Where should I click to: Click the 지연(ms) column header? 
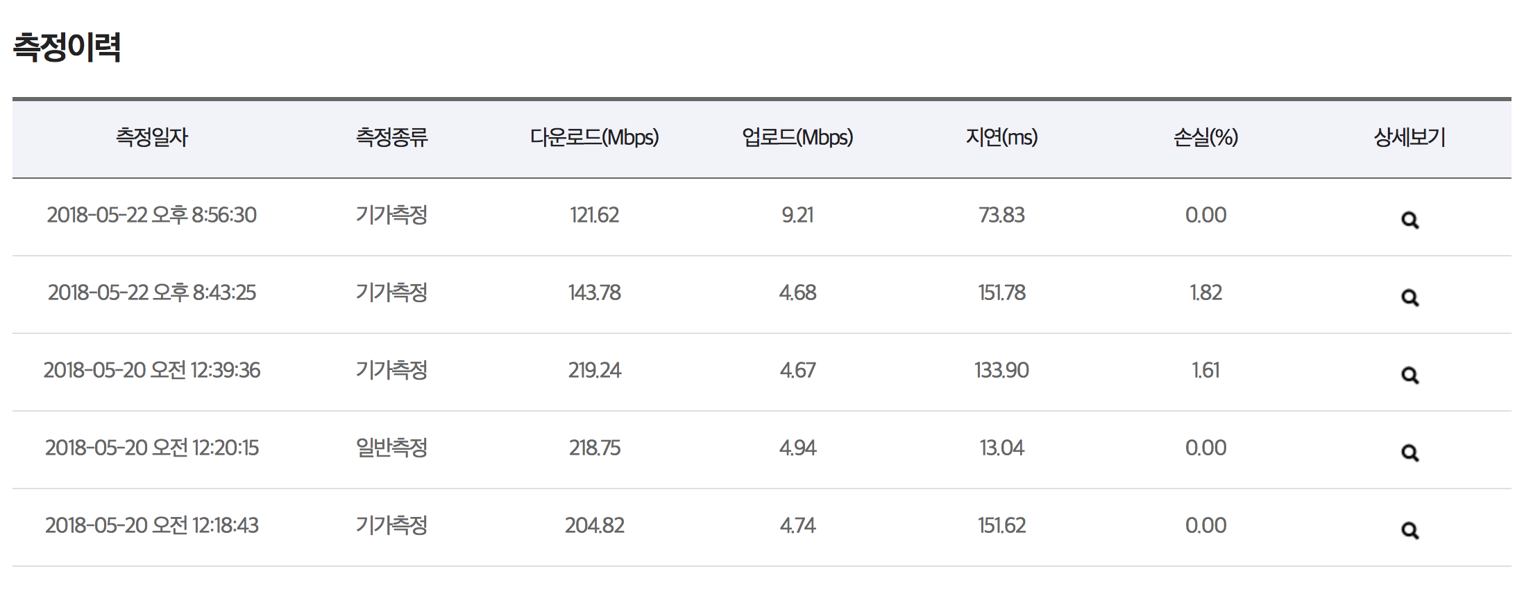[x=1001, y=137]
